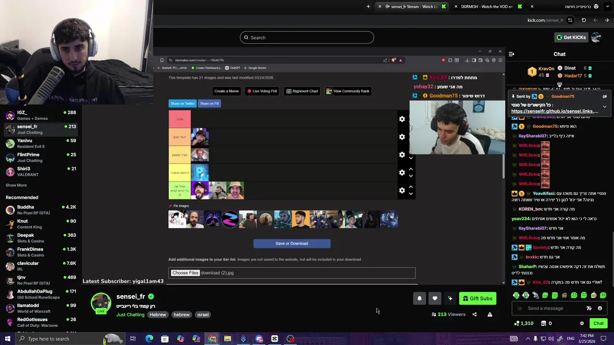This screenshot has width=614, height=345.
Task: Open the Live Voting Poll in stream
Action: 262,91
